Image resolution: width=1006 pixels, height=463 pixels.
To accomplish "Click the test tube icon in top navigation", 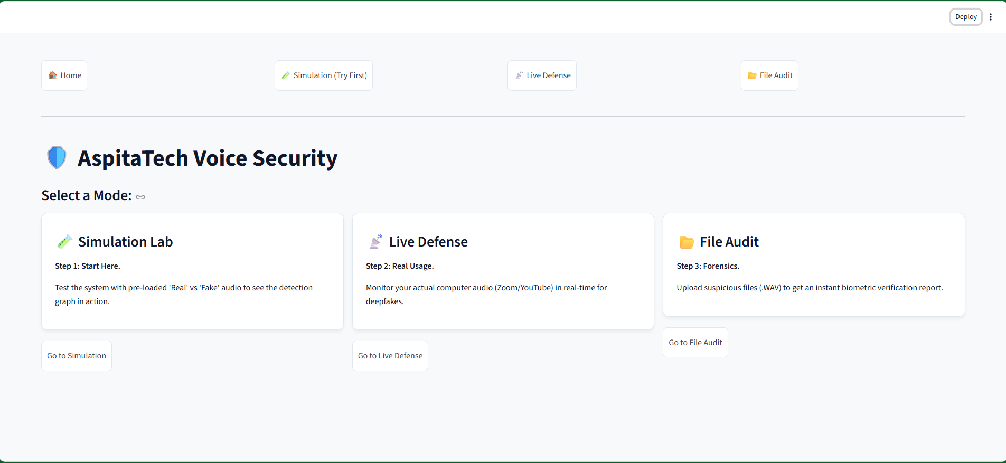I will point(286,75).
